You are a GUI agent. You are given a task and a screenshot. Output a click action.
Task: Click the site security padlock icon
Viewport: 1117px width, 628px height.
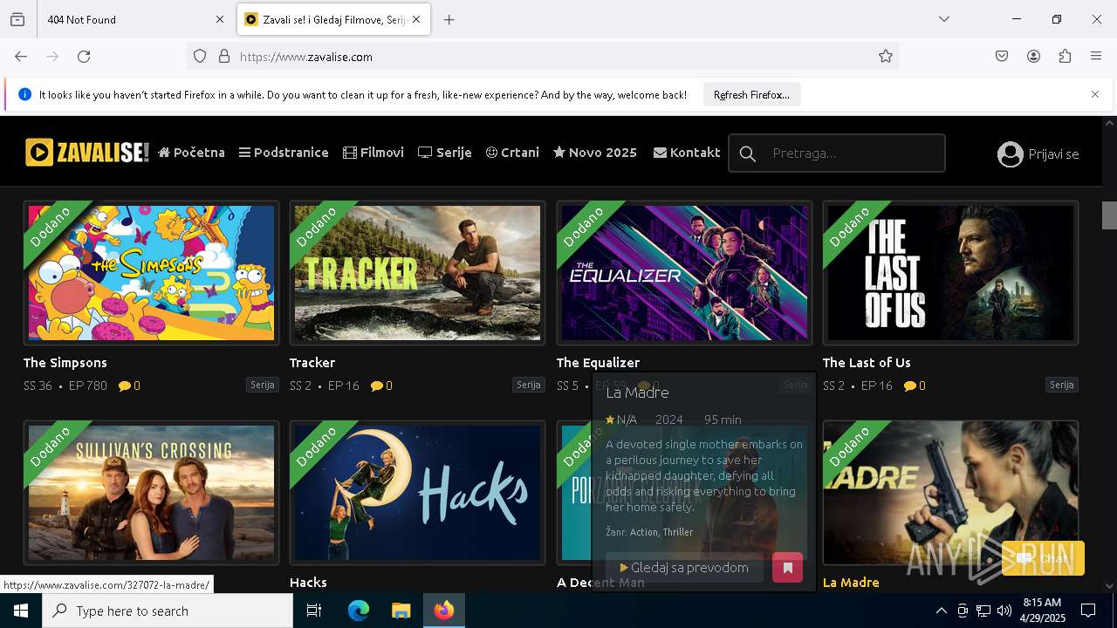pyautogui.click(x=224, y=57)
